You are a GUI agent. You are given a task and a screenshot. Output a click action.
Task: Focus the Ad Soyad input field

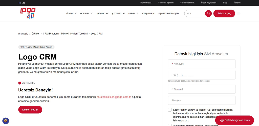coord(202,64)
